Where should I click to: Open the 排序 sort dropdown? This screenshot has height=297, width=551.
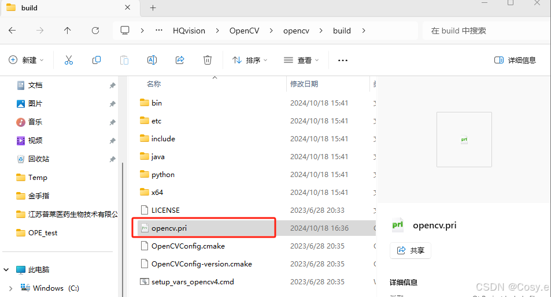pyautogui.click(x=250, y=61)
